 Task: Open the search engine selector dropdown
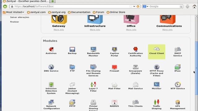pyautogui.click(x=146, y=6)
